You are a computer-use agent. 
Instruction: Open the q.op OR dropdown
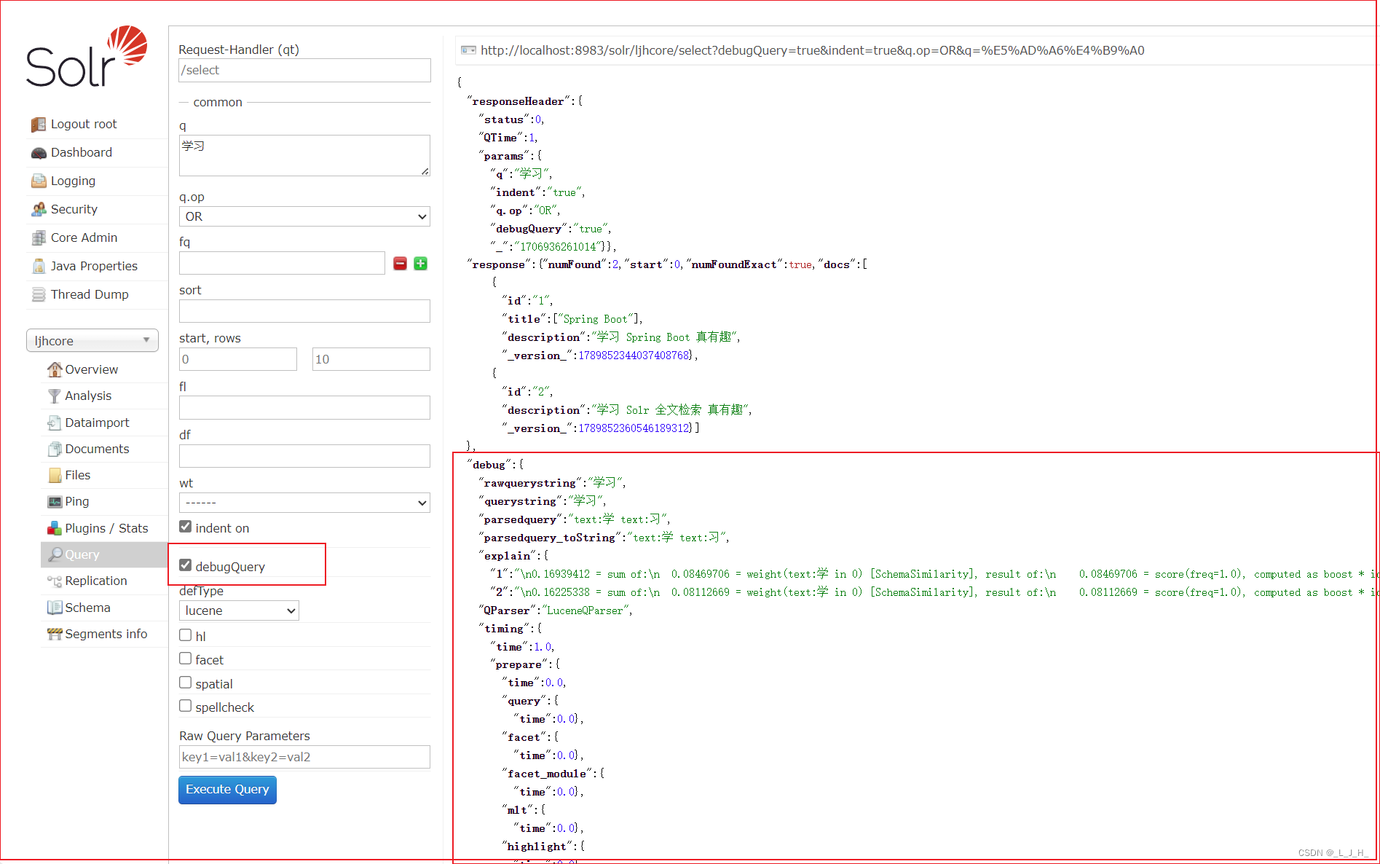tap(304, 217)
